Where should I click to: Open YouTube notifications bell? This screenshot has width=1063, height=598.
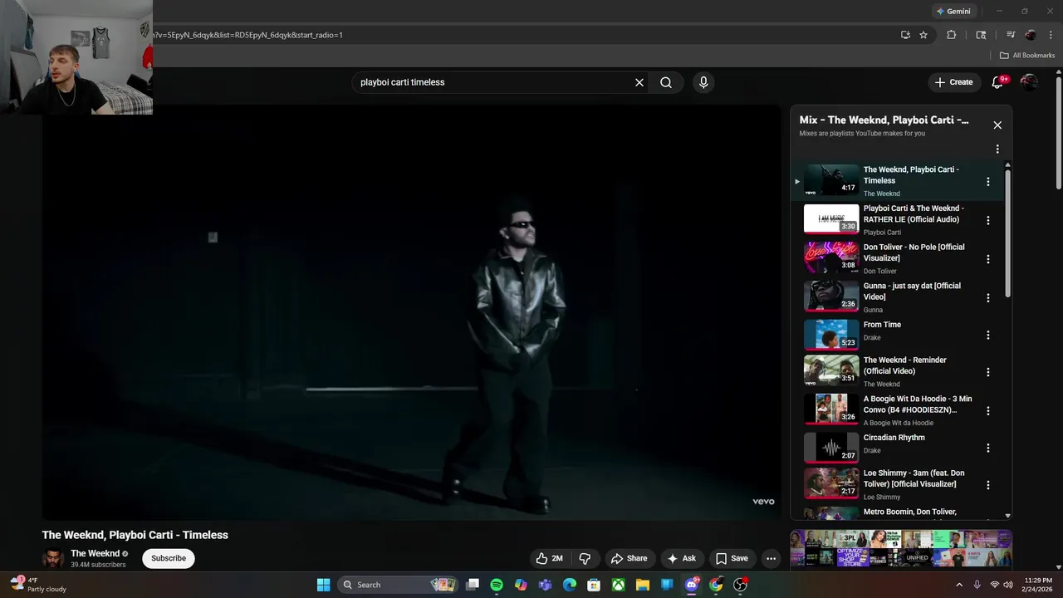click(999, 82)
